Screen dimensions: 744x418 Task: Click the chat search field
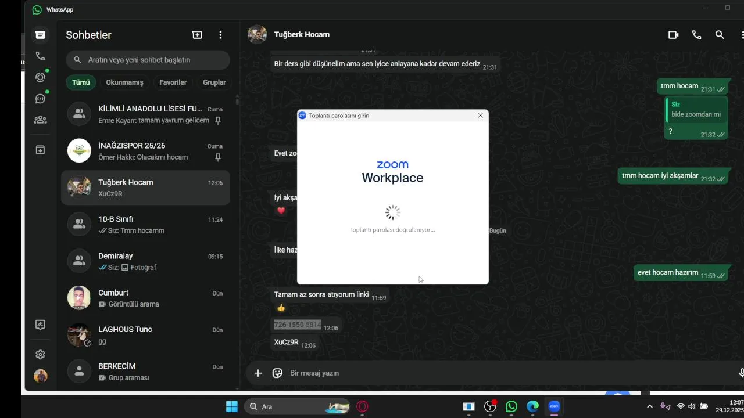(148, 60)
